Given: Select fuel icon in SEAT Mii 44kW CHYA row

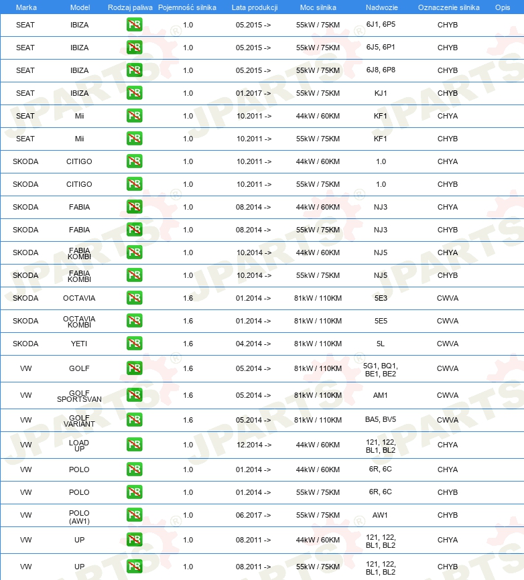Looking at the screenshot, I should click(134, 116).
